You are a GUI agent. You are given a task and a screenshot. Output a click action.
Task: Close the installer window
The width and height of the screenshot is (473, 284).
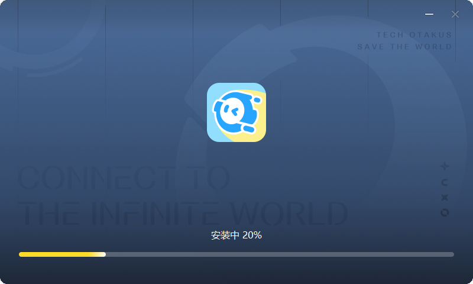click(455, 14)
